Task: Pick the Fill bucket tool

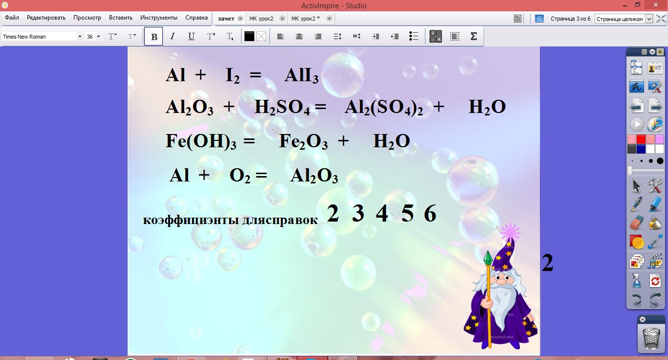Action: click(655, 223)
